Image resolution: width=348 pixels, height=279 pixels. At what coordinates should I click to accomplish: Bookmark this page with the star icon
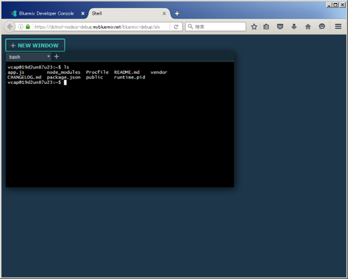[x=254, y=27]
